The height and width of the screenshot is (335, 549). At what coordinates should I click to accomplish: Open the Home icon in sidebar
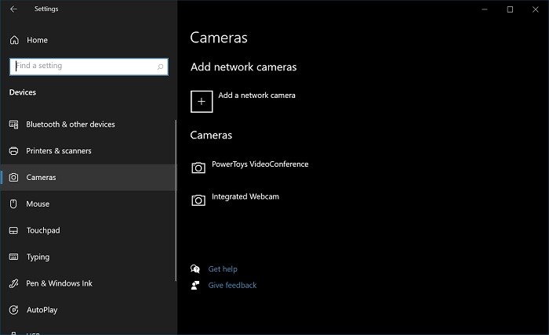click(14, 40)
